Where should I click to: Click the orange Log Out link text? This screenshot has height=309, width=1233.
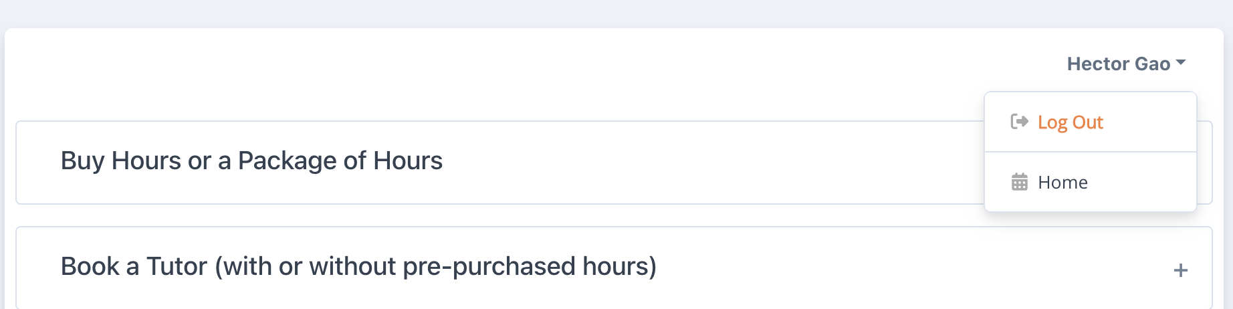[1070, 122]
